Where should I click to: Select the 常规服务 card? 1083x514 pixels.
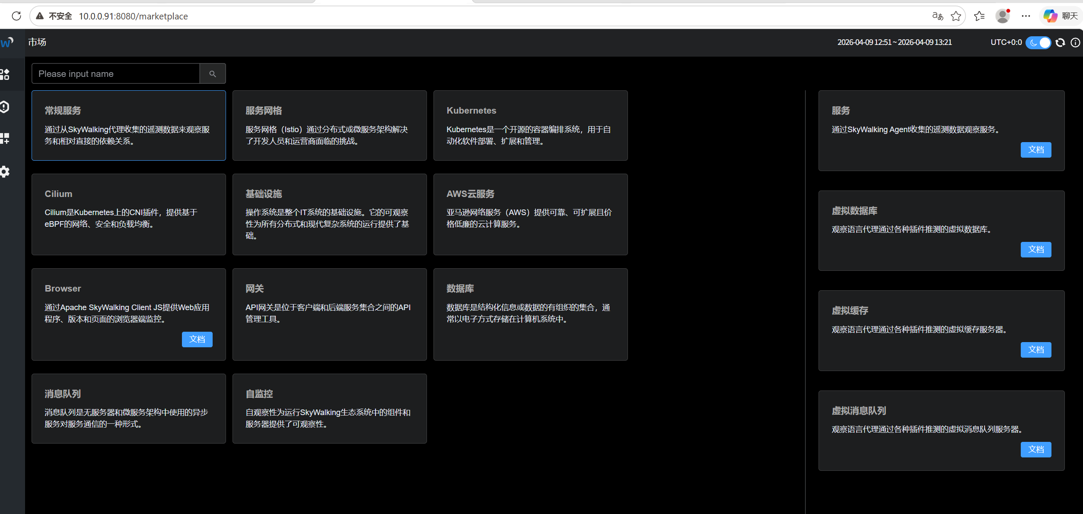coord(128,125)
